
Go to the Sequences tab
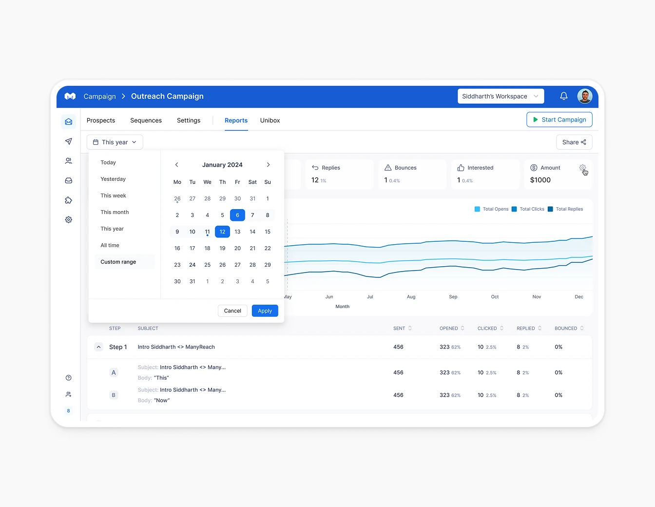point(146,120)
